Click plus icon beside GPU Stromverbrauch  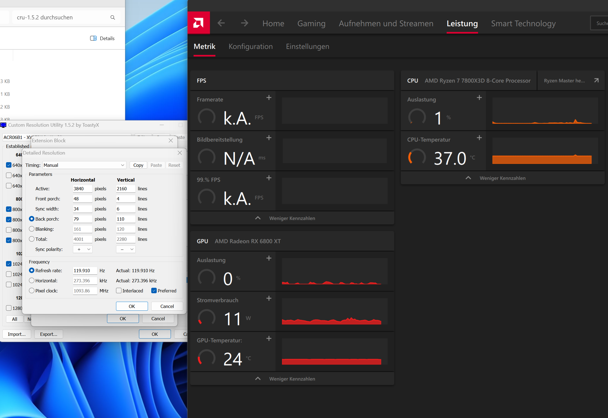click(269, 298)
